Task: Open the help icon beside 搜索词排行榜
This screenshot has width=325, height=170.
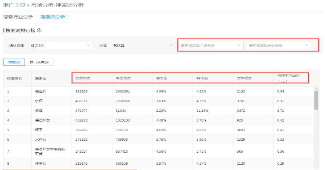Action: point(39,30)
